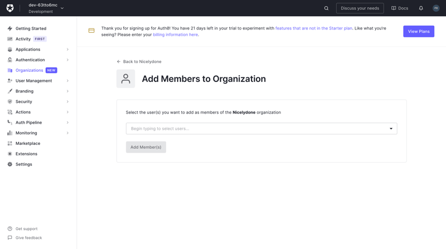The image size is (446, 249).
Task: Click the Marketplace grid icon
Action: click(10, 143)
